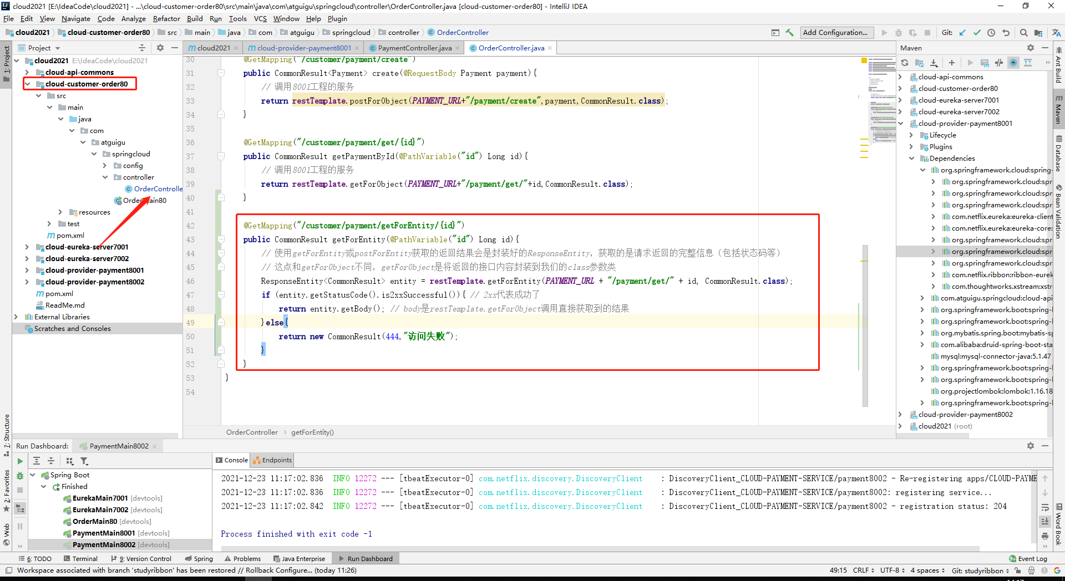Click the run anything icon beside hammer
This screenshot has width=1065, height=581.
click(775, 33)
